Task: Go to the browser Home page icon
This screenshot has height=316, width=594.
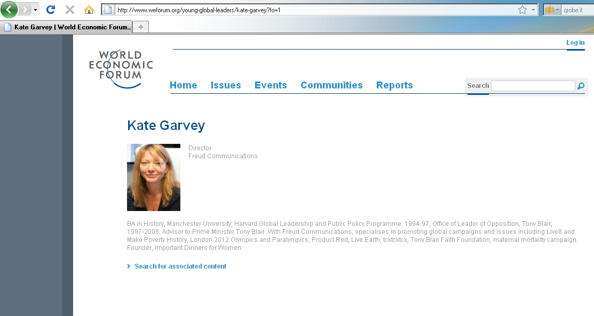Action: [x=89, y=10]
